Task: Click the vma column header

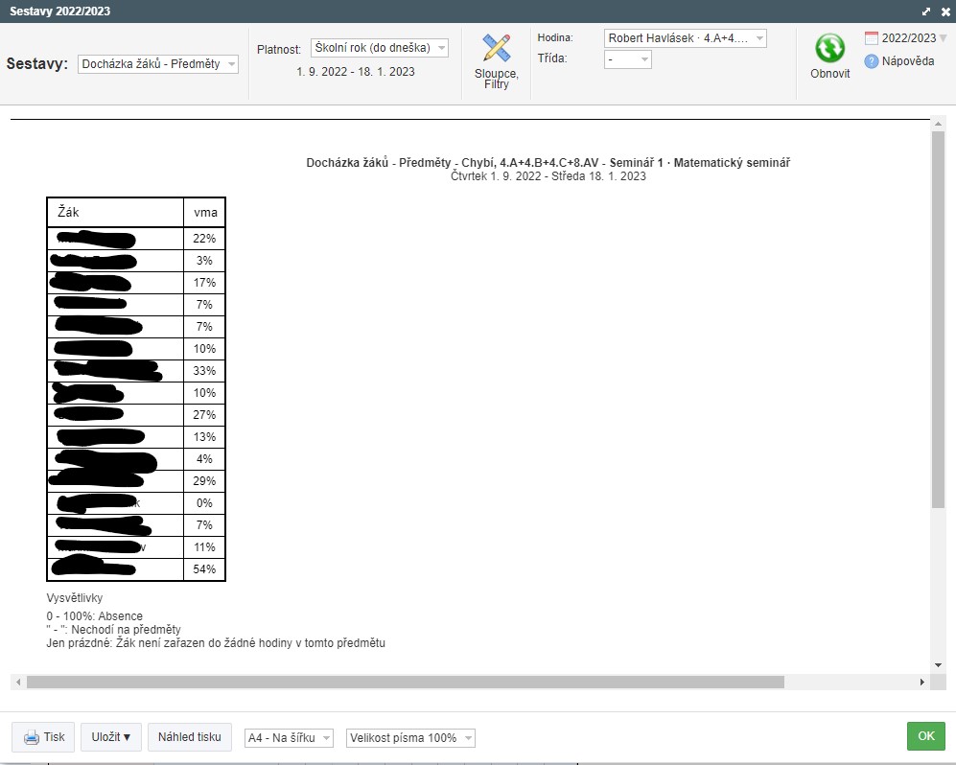Action: pyautogui.click(x=205, y=212)
